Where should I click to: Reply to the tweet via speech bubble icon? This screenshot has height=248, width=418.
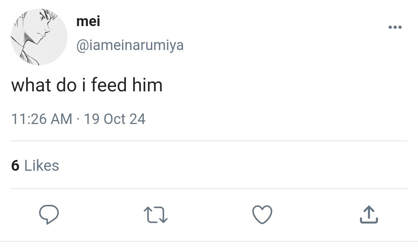point(49,214)
